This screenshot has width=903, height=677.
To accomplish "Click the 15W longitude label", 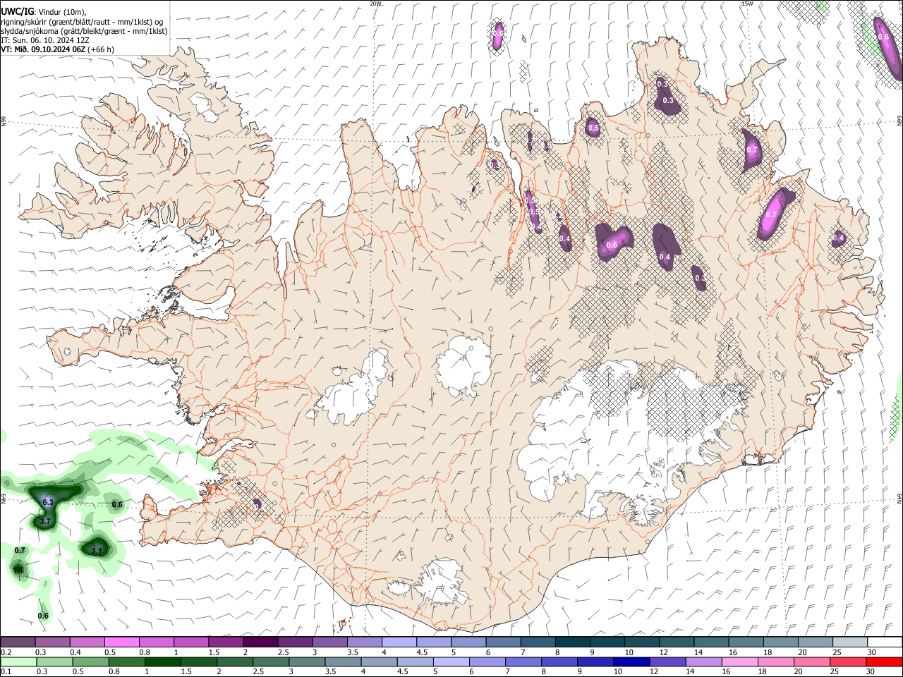I will (747, 4).
